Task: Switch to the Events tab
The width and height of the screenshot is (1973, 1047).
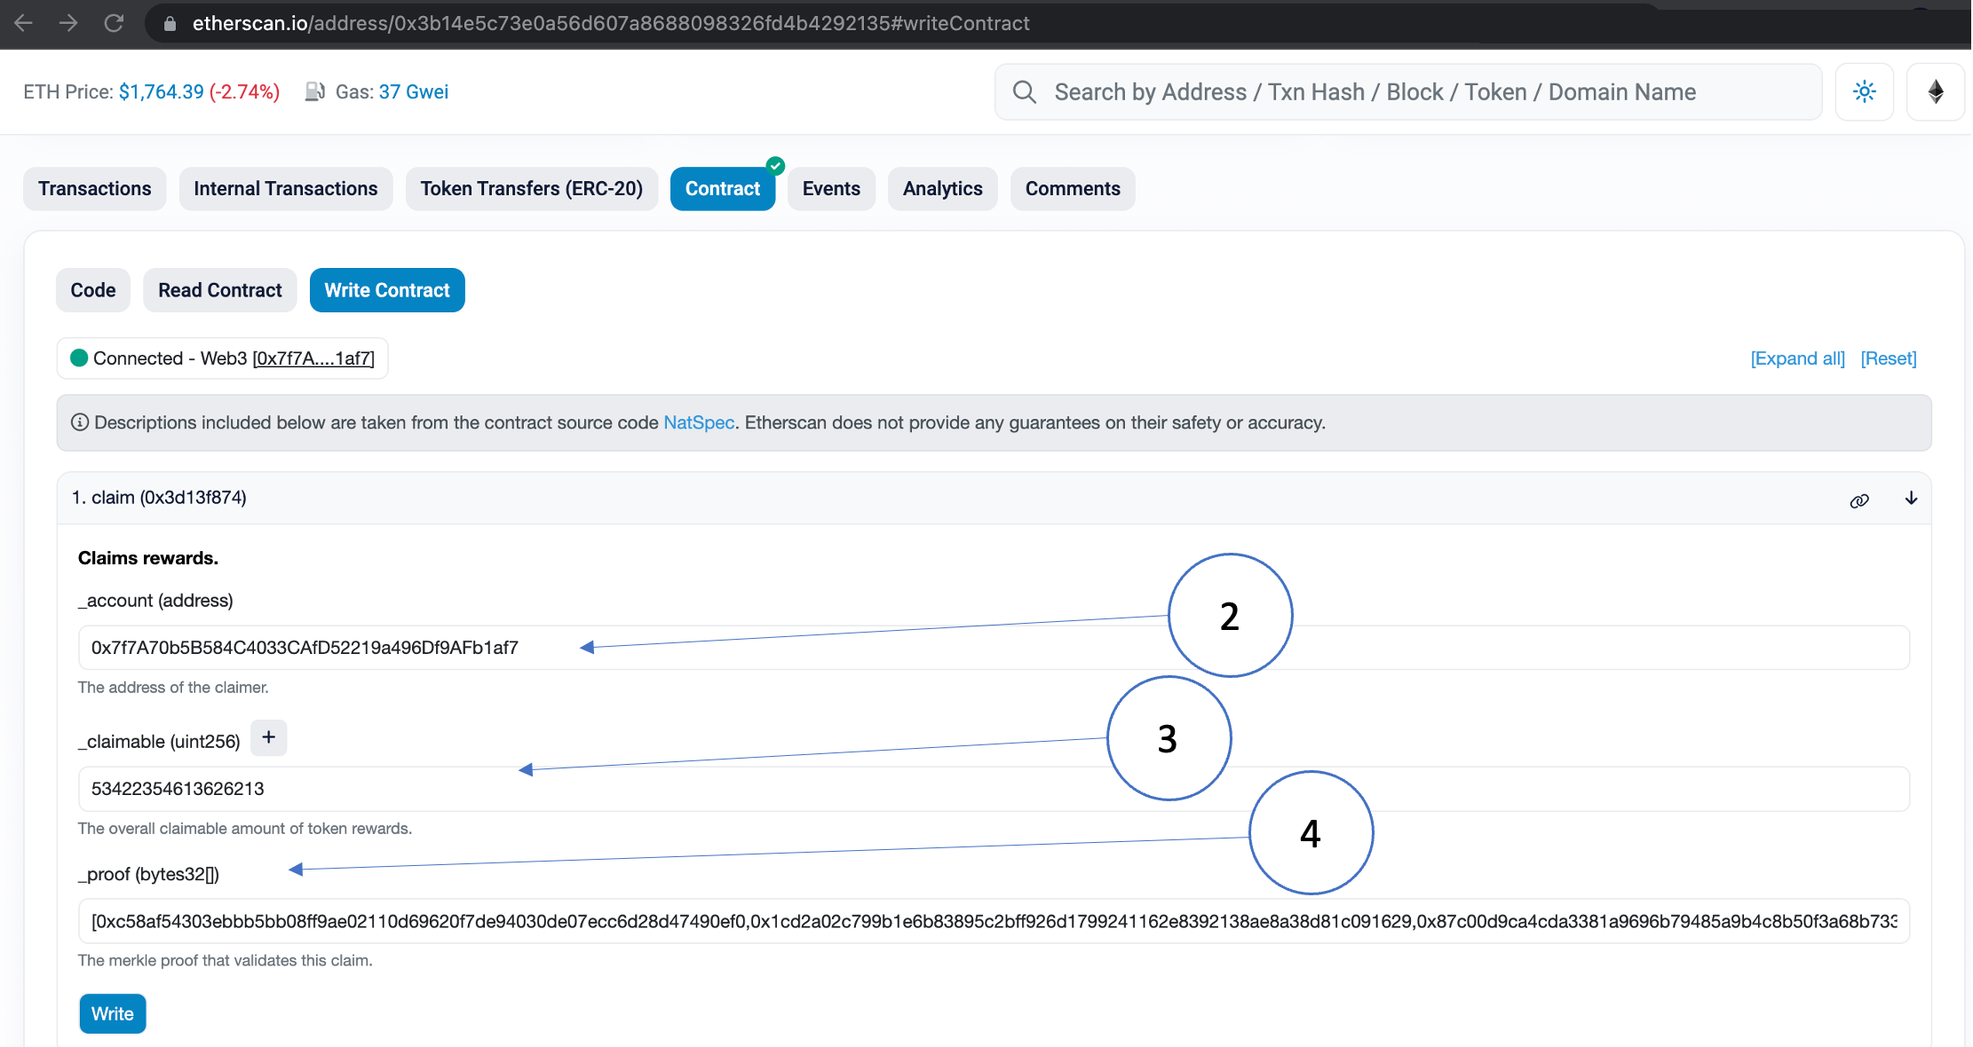Action: click(831, 189)
